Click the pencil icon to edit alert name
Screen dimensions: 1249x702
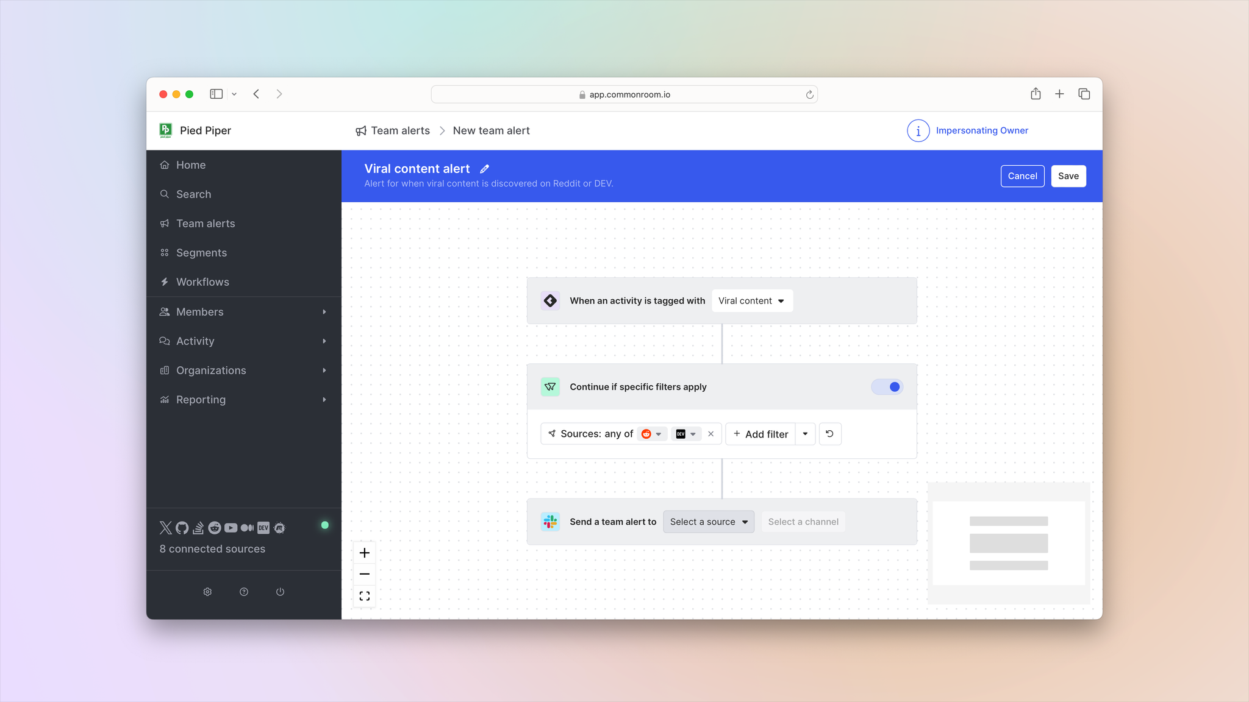coord(484,169)
